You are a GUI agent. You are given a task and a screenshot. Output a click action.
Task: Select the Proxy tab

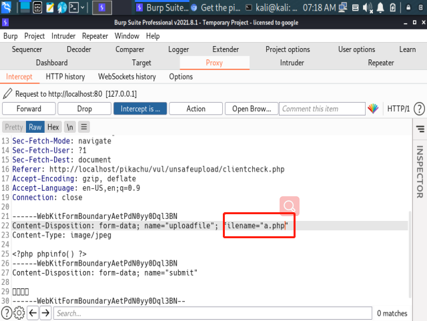(214, 63)
